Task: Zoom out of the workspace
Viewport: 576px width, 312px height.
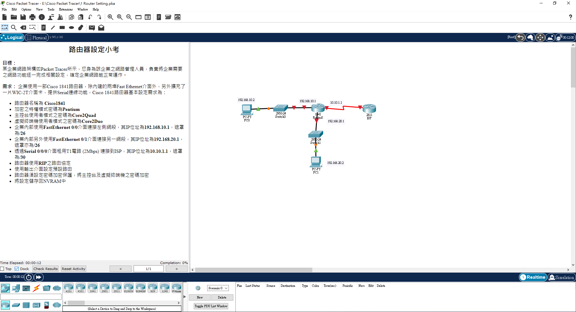Action: [129, 17]
